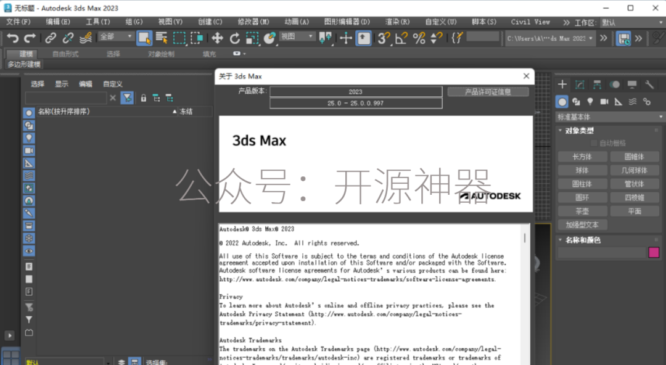Viewport: 666px width, 365px height.
Task: Activate the Unlink Selection broken-chain tool
Action: pos(68,38)
